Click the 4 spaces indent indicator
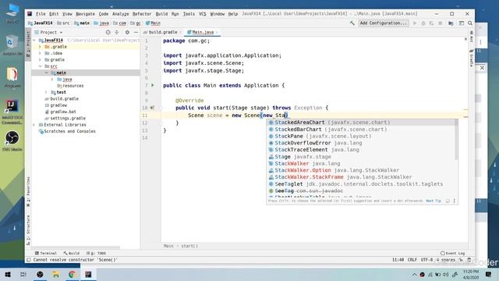The height and width of the screenshot is (281, 499). [x=445, y=260]
